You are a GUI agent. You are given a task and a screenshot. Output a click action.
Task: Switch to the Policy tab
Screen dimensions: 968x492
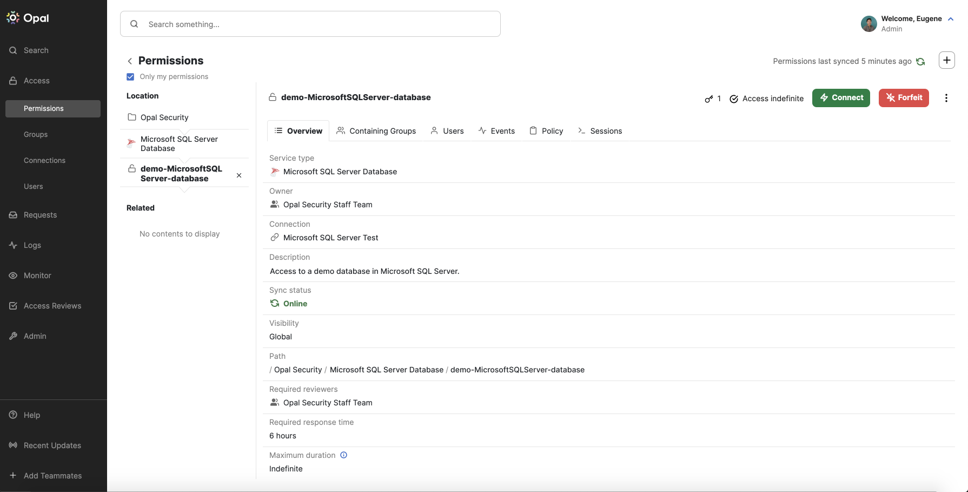pos(546,131)
